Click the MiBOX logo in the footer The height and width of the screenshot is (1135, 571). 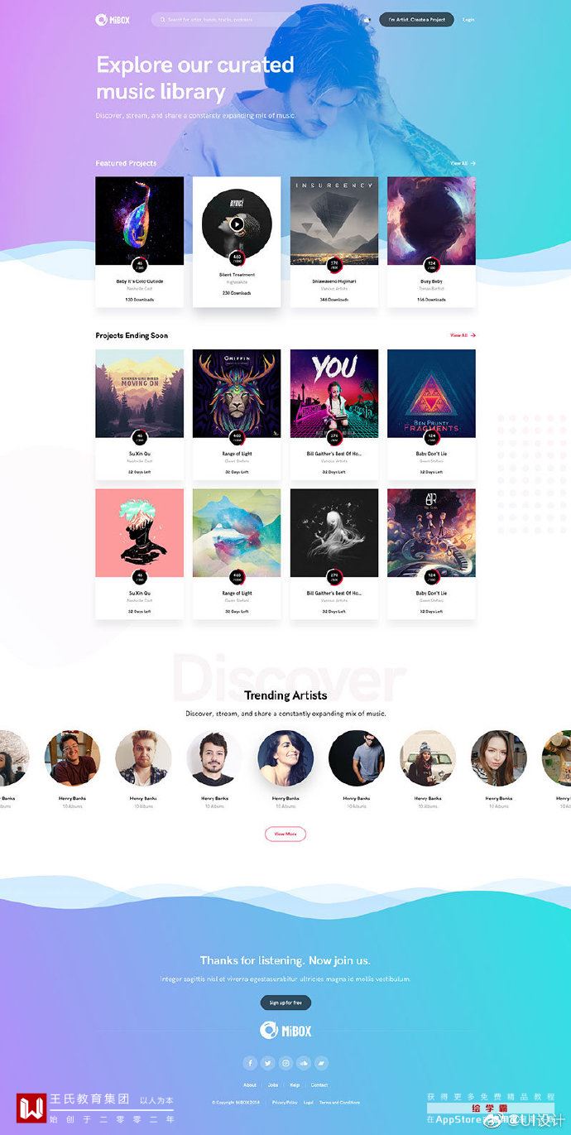(x=285, y=1030)
